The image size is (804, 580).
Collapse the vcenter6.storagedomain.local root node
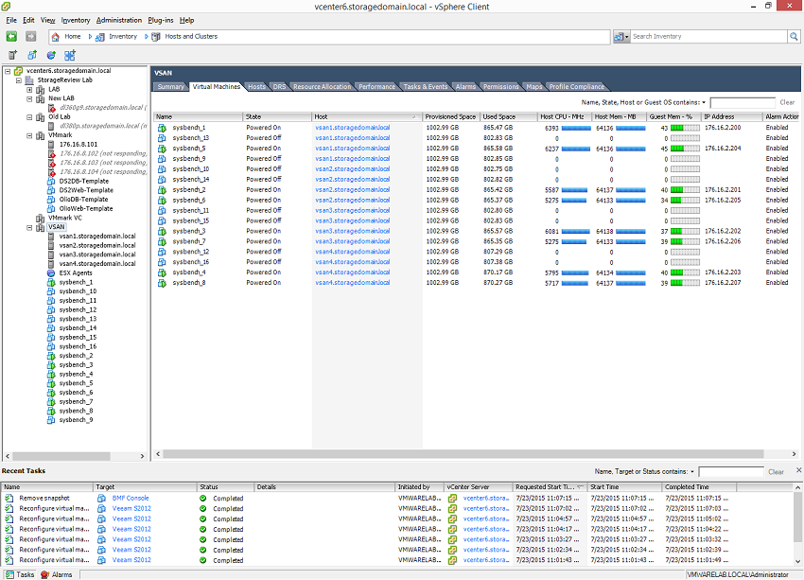point(8,71)
